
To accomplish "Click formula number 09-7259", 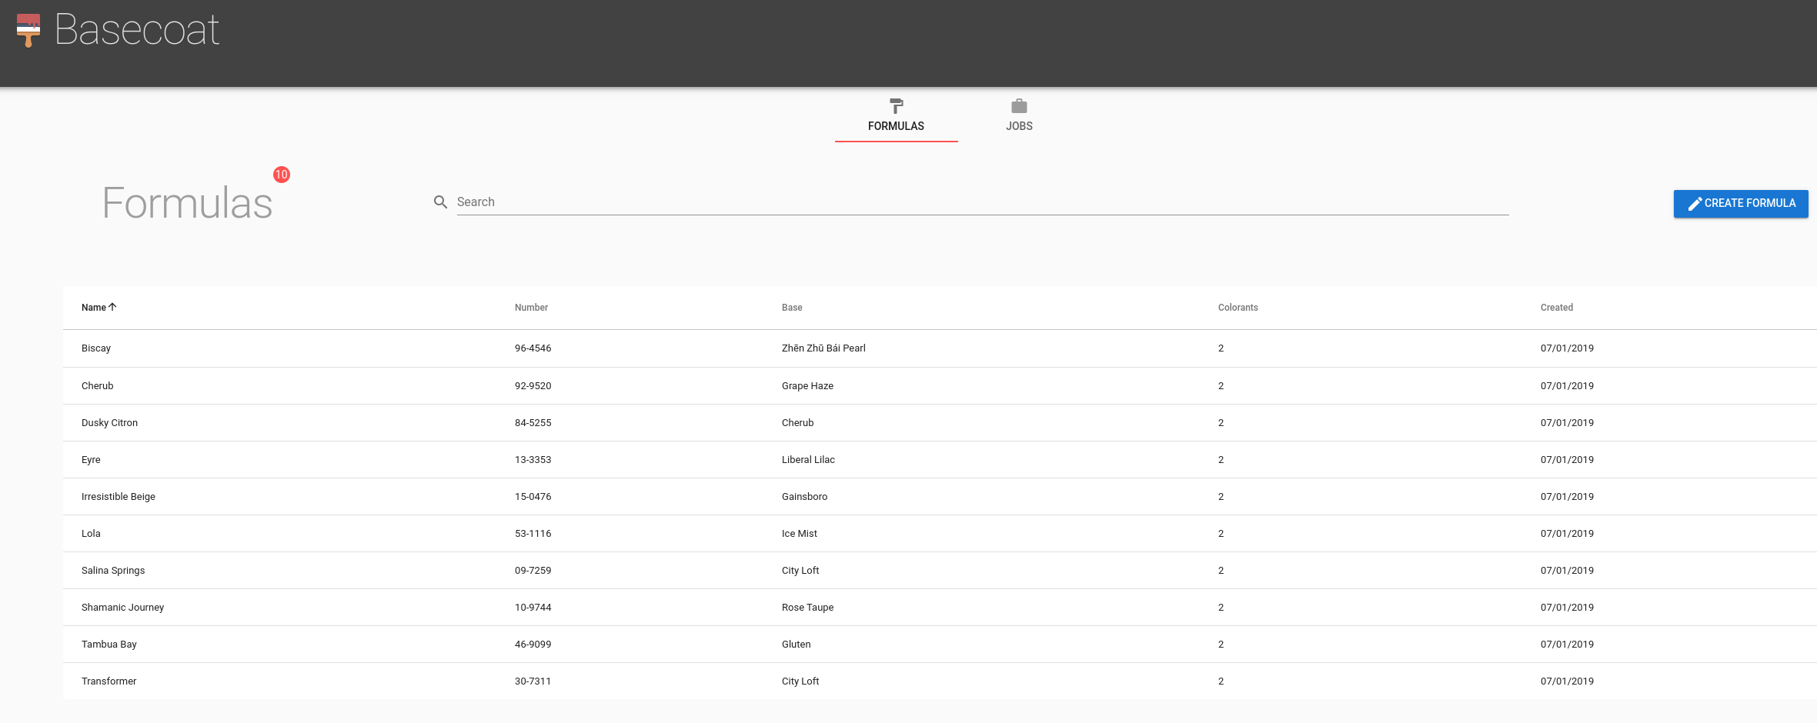I will (533, 571).
